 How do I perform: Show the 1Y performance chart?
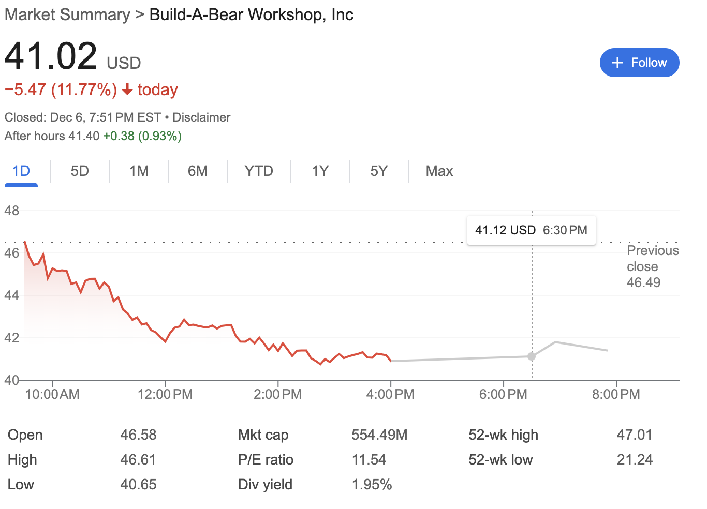click(x=320, y=171)
